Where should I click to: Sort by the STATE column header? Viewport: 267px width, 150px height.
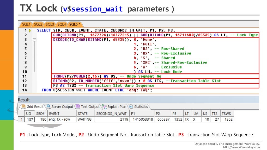click(86, 114)
